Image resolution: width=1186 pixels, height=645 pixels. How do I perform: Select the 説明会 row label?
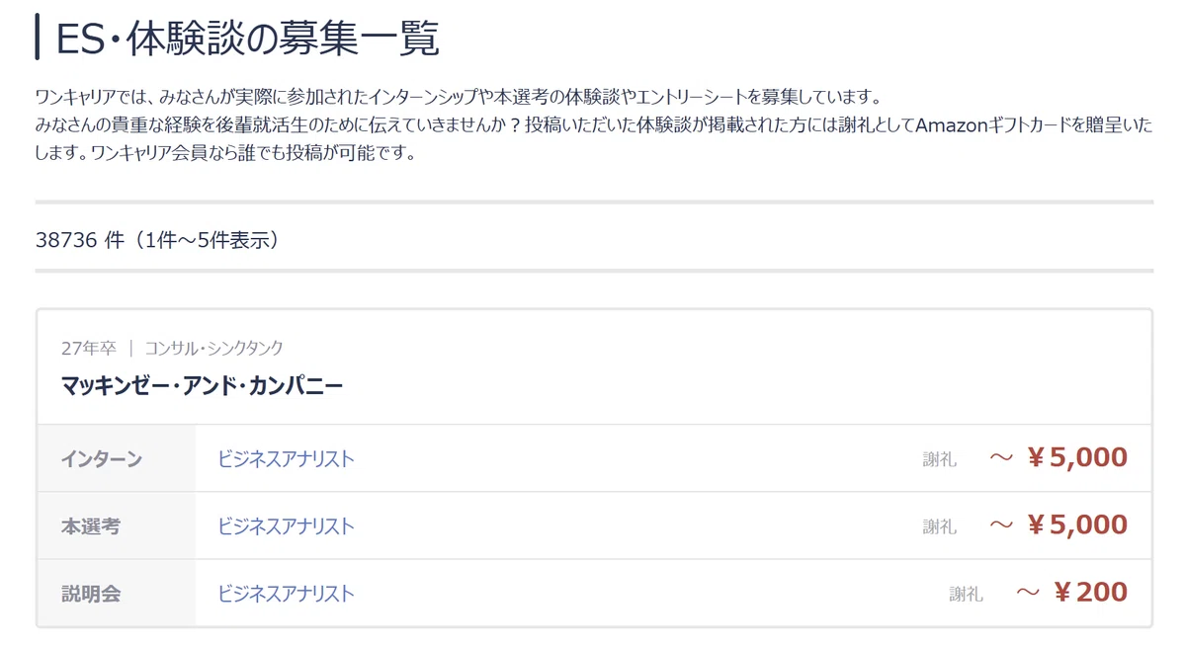pos(90,593)
